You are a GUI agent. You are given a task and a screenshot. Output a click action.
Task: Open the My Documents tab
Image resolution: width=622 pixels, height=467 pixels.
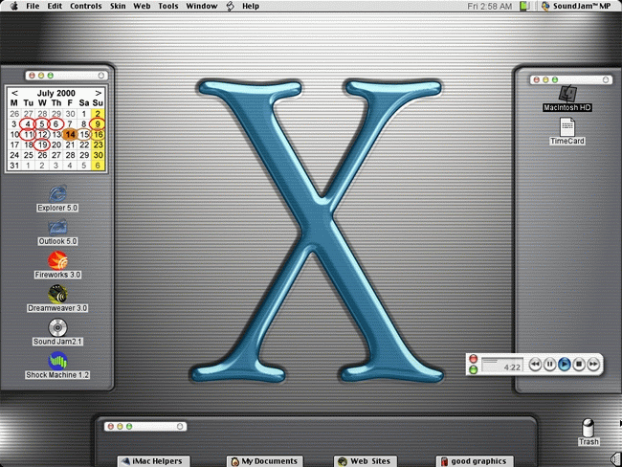[264, 460]
